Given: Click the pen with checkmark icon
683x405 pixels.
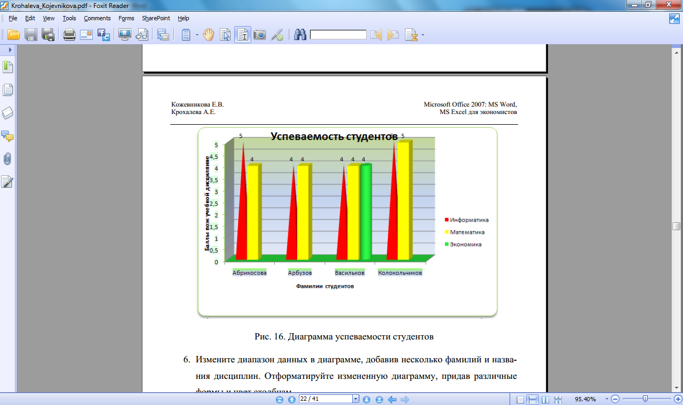Looking at the screenshot, I should point(277,35).
